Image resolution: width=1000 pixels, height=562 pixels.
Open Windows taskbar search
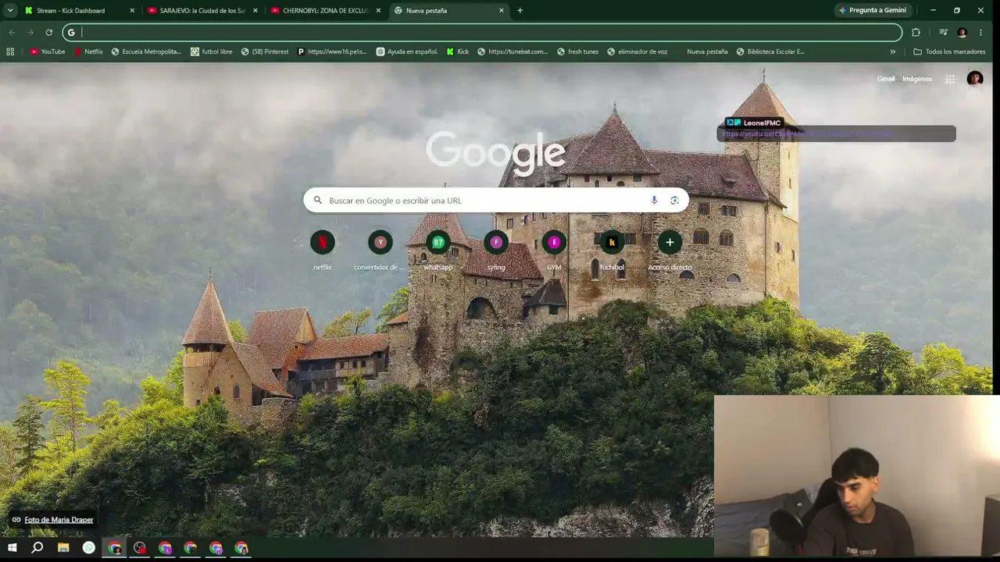(x=37, y=548)
